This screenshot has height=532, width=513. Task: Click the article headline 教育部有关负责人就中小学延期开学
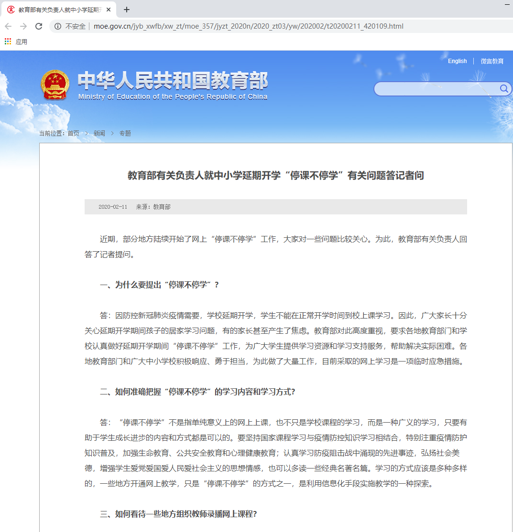click(275, 175)
